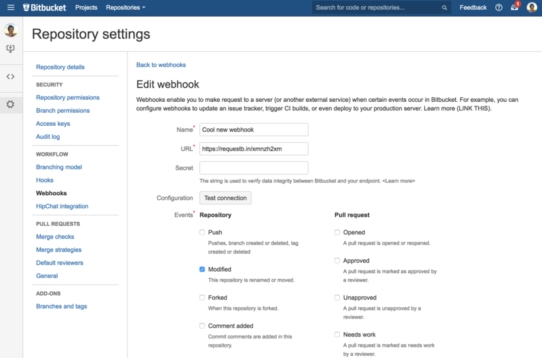The width and height of the screenshot is (542, 358).
Task: Check the pull request Approved checkbox
Action: 337,261
